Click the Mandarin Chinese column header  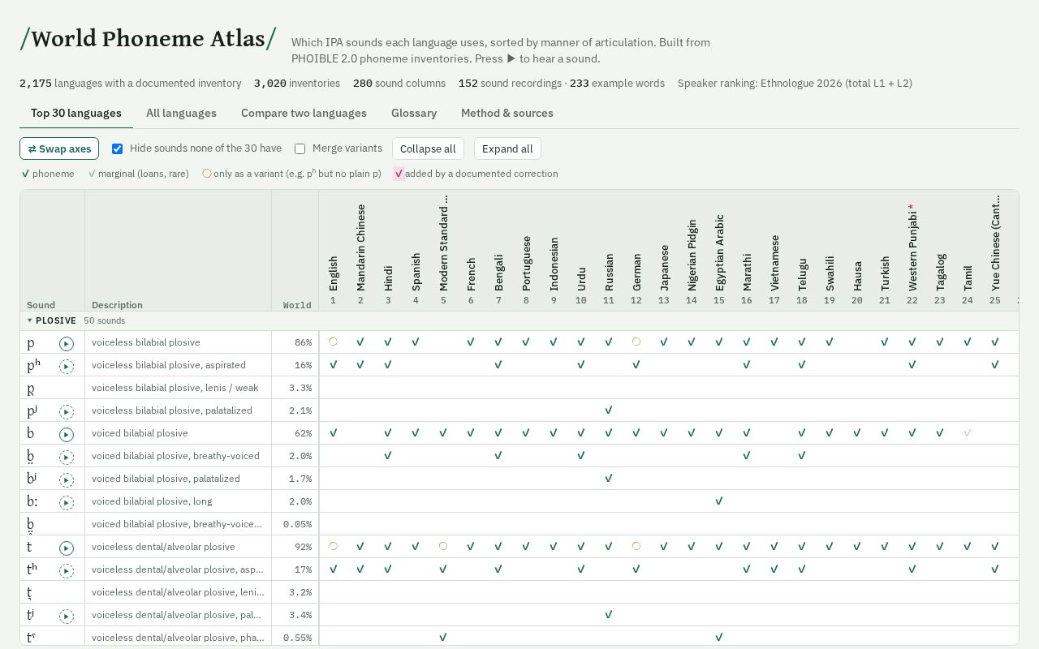coord(360,247)
